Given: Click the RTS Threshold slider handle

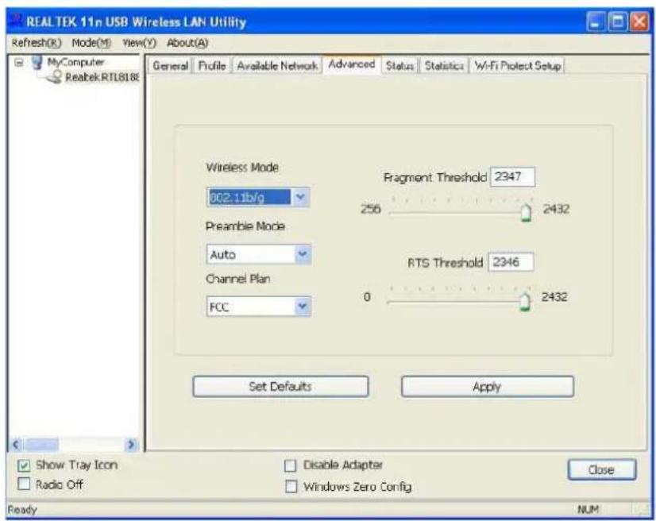Looking at the screenshot, I should click(525, 302).
